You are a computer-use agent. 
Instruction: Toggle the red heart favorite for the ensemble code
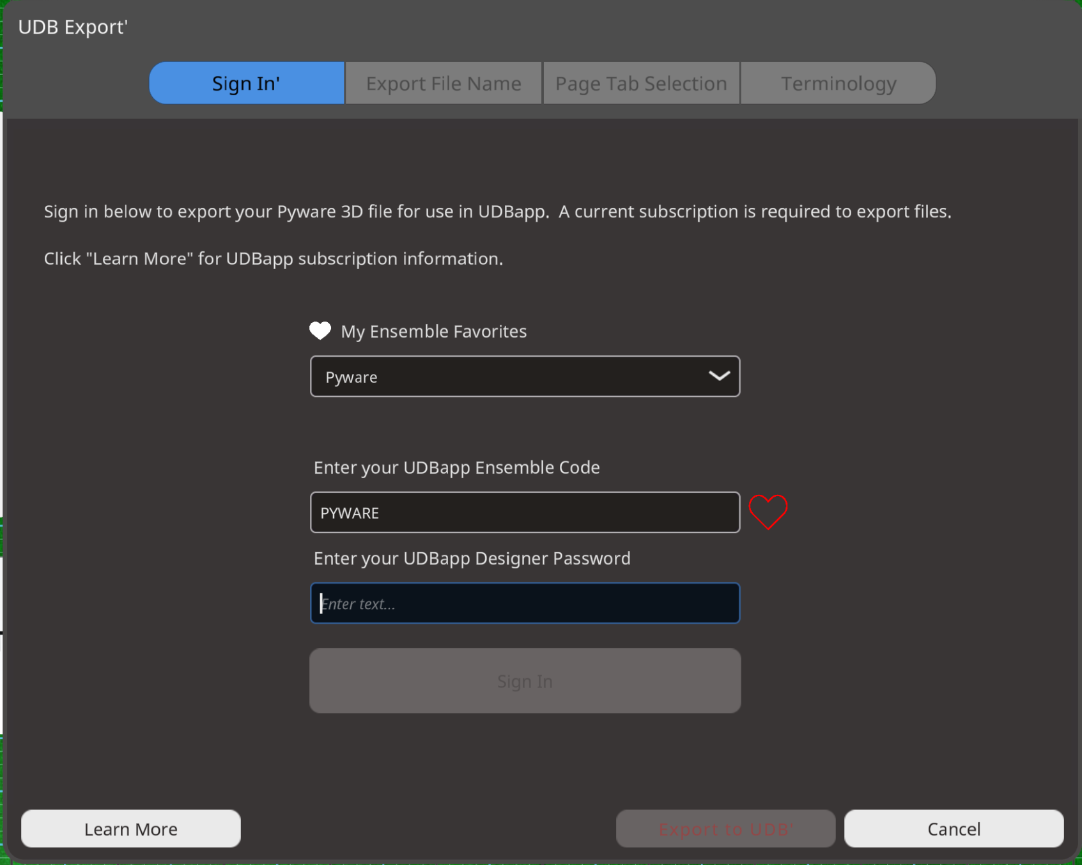point(768,511)
